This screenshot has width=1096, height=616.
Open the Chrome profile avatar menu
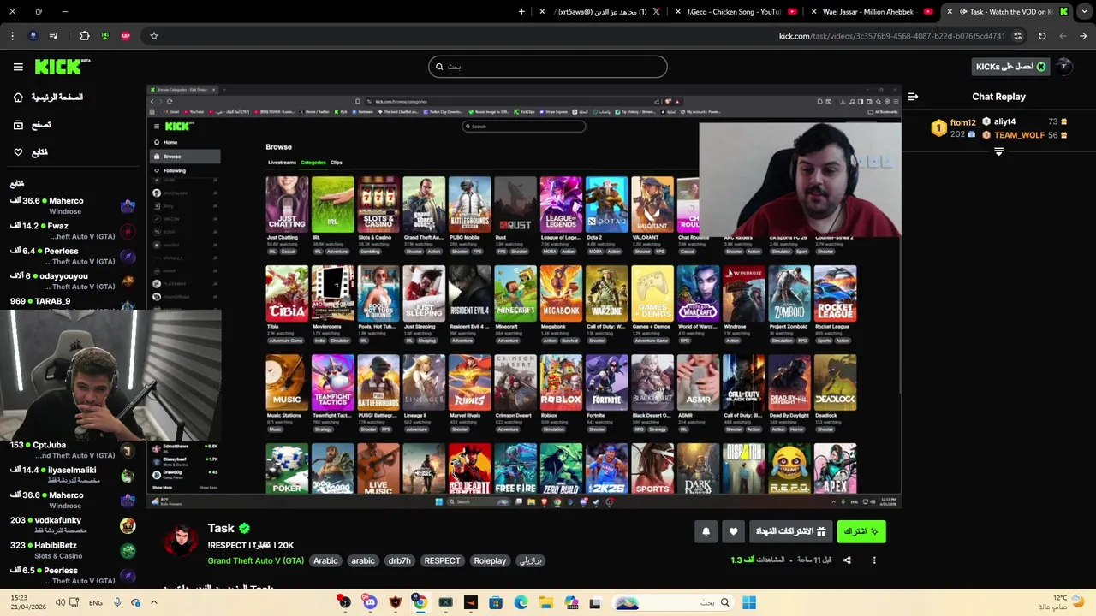(33, 36)
